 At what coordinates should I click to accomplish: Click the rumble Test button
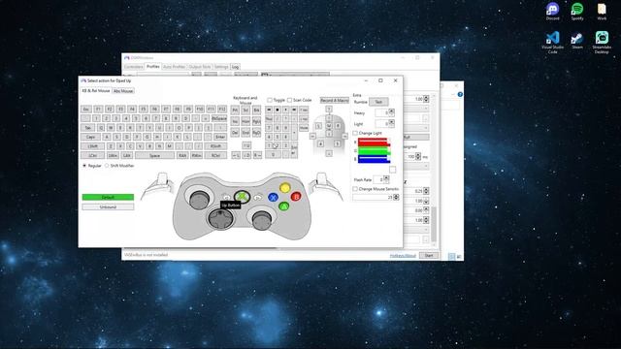pos(378,102)
